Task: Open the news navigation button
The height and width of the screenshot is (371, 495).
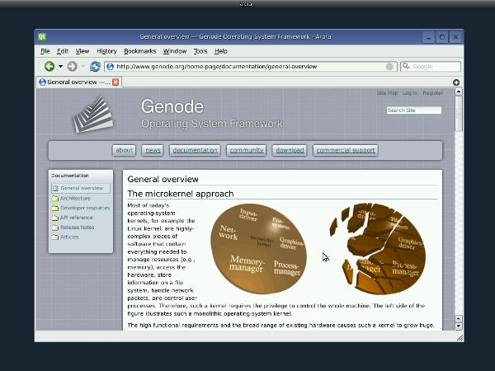Action: point(153,150)
